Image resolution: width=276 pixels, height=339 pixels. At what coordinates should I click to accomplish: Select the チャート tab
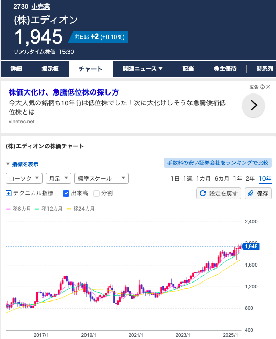pyautogui.click(x=91, y=69)
